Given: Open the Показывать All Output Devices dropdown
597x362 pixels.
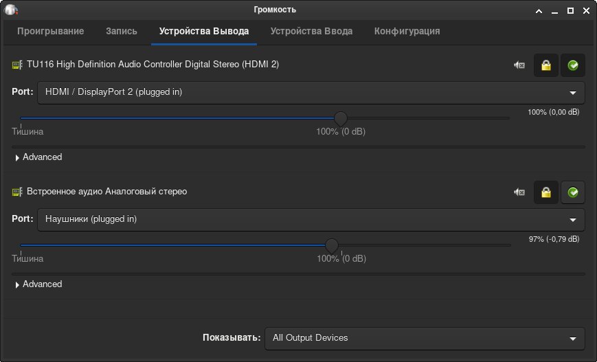Looking at the screenshot, I should point(425,339).
